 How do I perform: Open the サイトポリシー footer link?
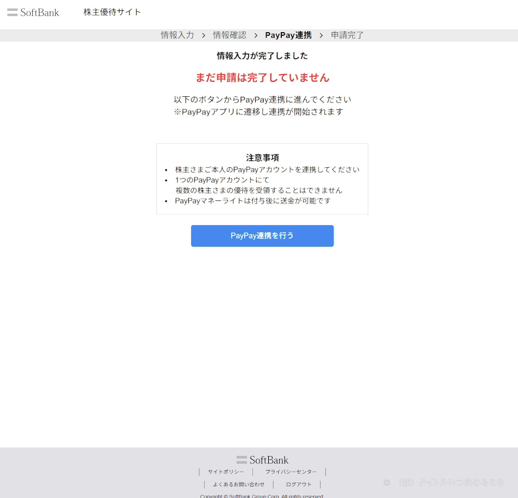[x=226, y=472]
